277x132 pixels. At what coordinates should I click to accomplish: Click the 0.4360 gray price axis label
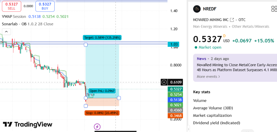point(175,110)
